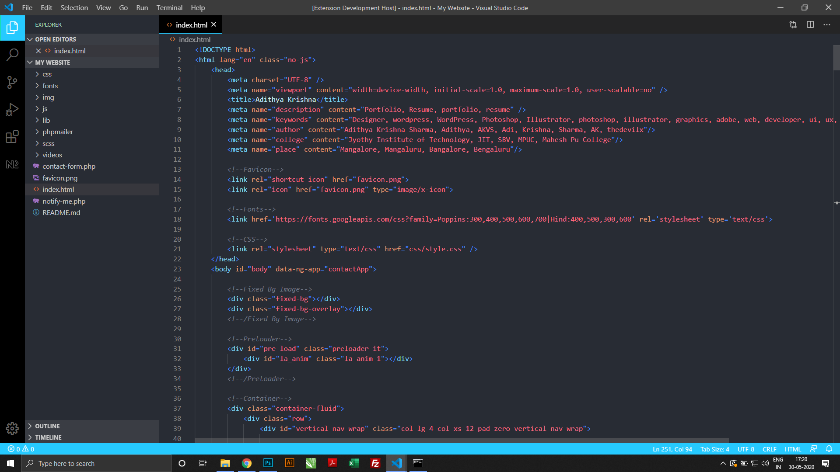Image resolution: width=840 pixels, height=472 pixels.
Task: Expand the Timeline panel
Action: (48, 437)
